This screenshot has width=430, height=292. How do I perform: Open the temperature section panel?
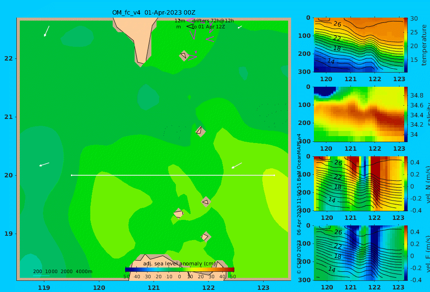(x=359, y=45)
